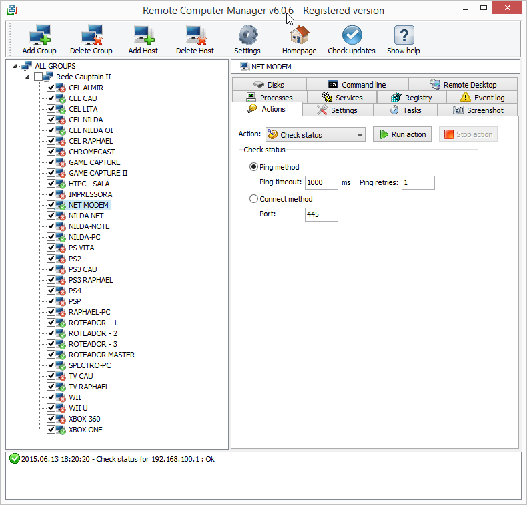527x505 pixels.
Task: Uncheck the PS VITA checkbox
Action: 51,248
